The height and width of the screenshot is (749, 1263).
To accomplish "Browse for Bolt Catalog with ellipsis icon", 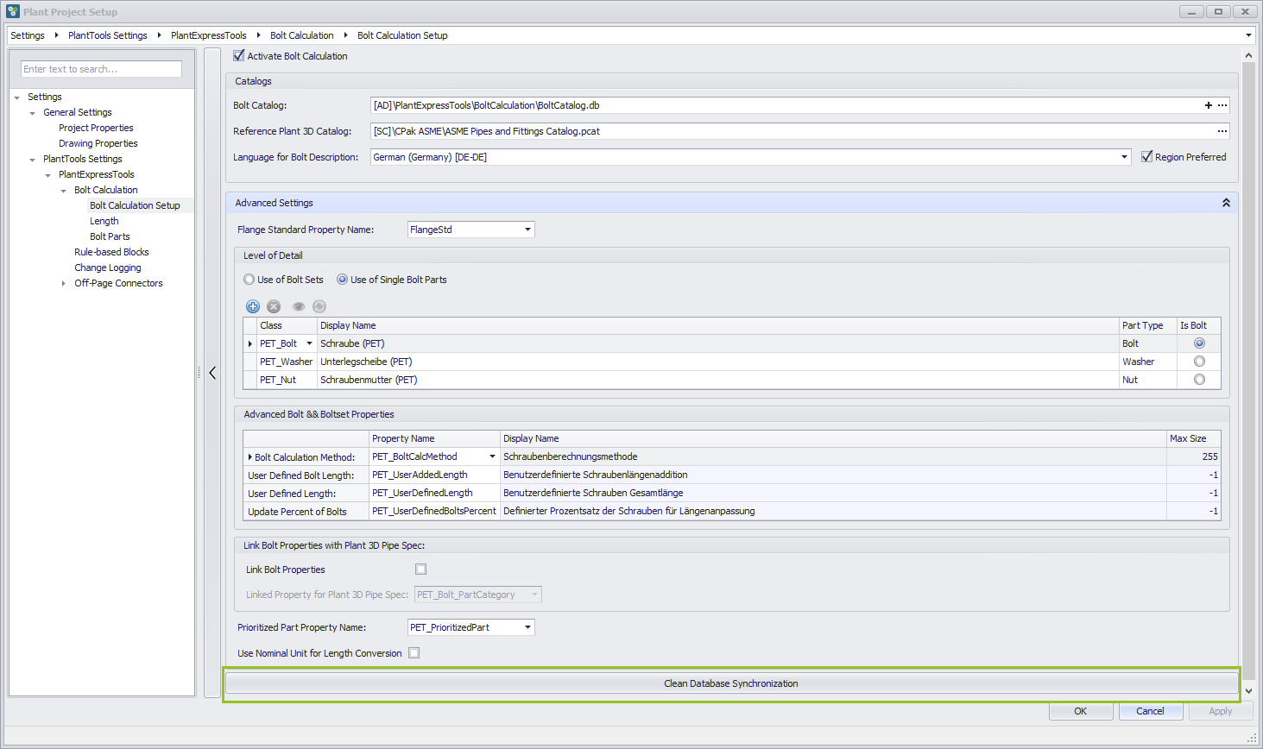I will coord(1222,105).
